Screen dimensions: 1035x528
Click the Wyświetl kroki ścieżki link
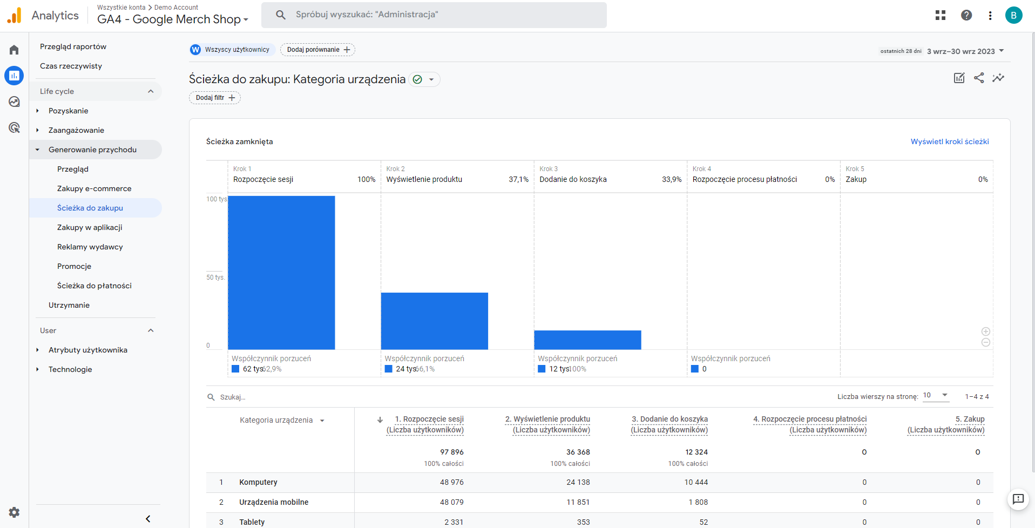[x=949, y=141]
